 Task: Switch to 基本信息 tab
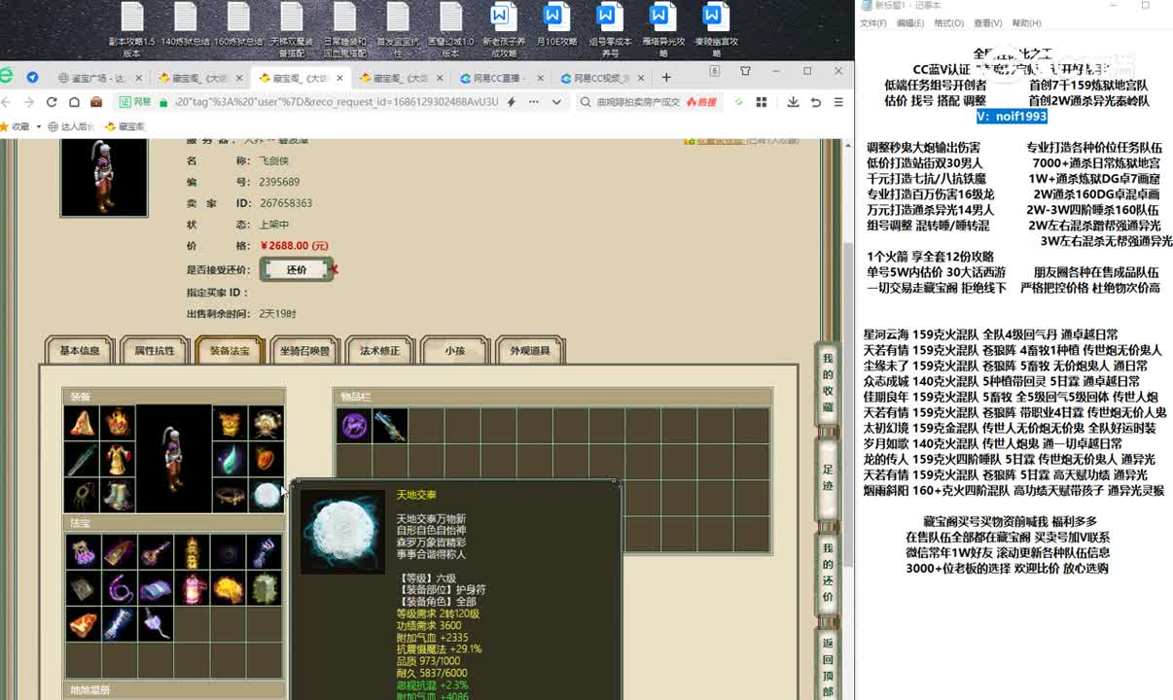point(80,351)
